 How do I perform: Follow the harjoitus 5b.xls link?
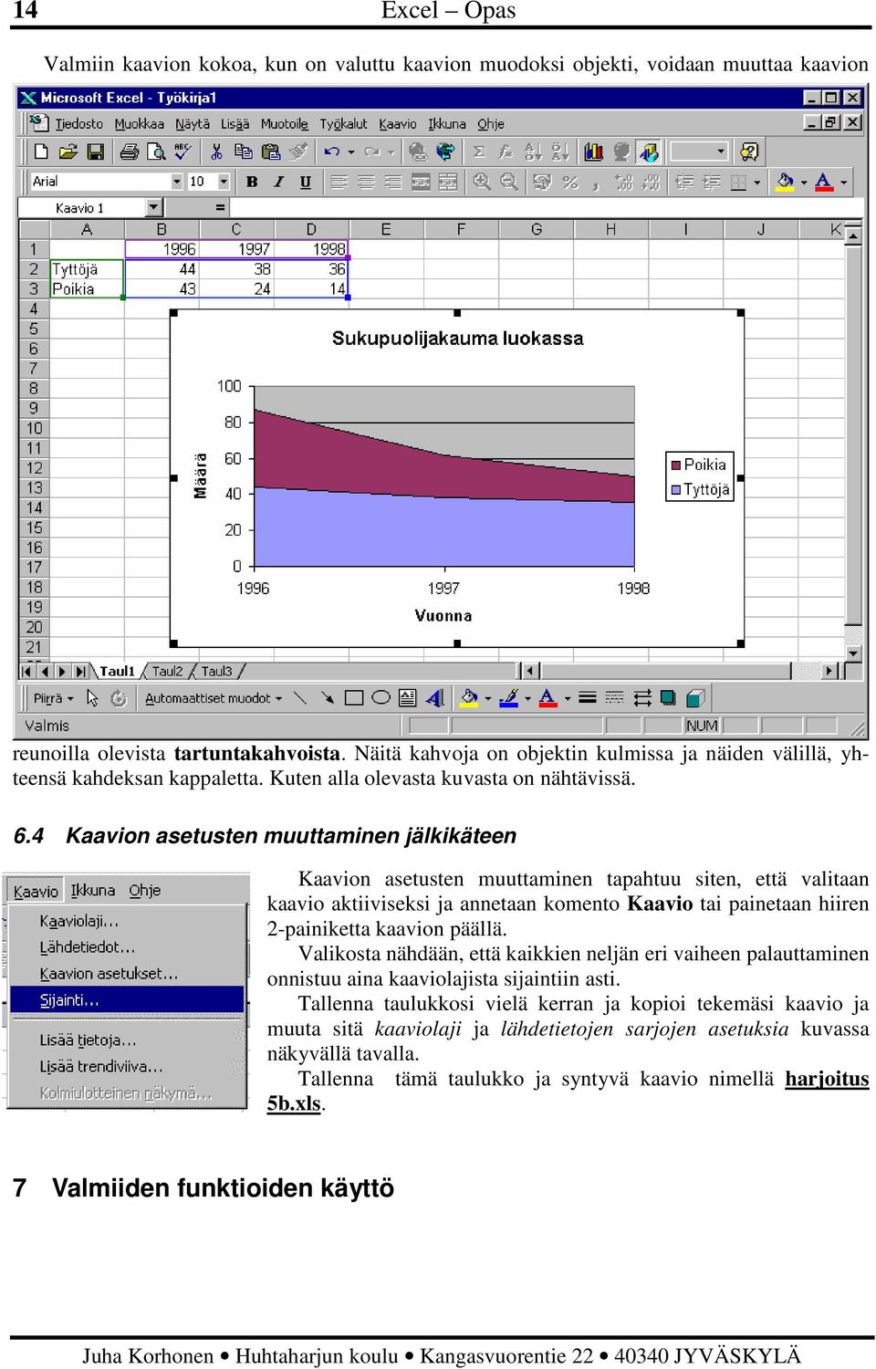point(568,1092)
